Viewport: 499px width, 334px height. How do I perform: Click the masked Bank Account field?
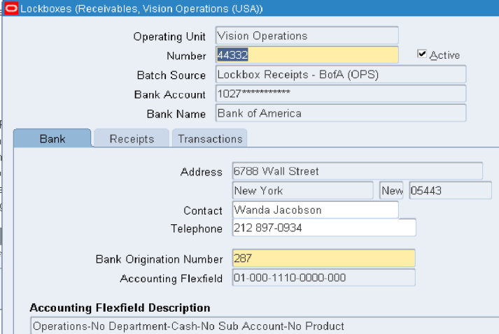click(340, 94)
